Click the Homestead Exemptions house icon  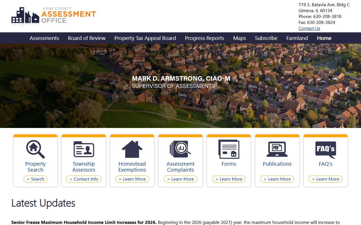(x=132, y=149)
